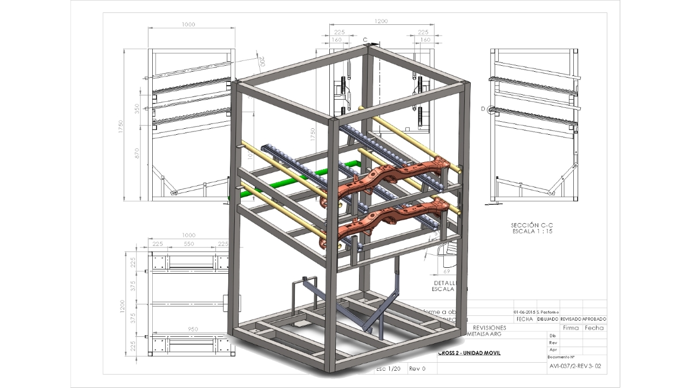Click the upper orange crossmember in 3D model
Image resolution: width=691 pixels, height=388 pixels.
pos(386,179)
